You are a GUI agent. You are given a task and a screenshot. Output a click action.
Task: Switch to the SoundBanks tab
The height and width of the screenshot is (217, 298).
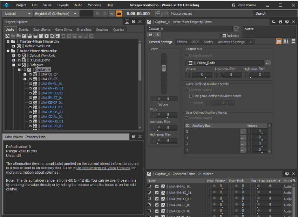point(42,30)
